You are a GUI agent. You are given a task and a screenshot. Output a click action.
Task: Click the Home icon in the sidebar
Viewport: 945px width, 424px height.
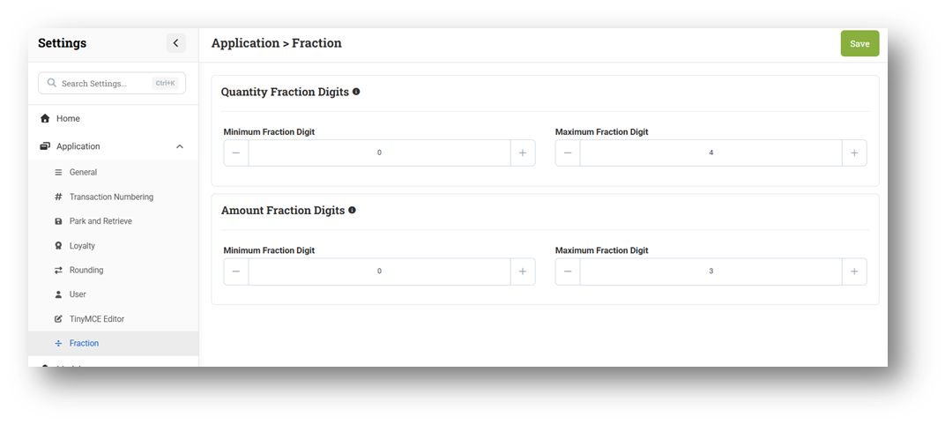(45, 118)
